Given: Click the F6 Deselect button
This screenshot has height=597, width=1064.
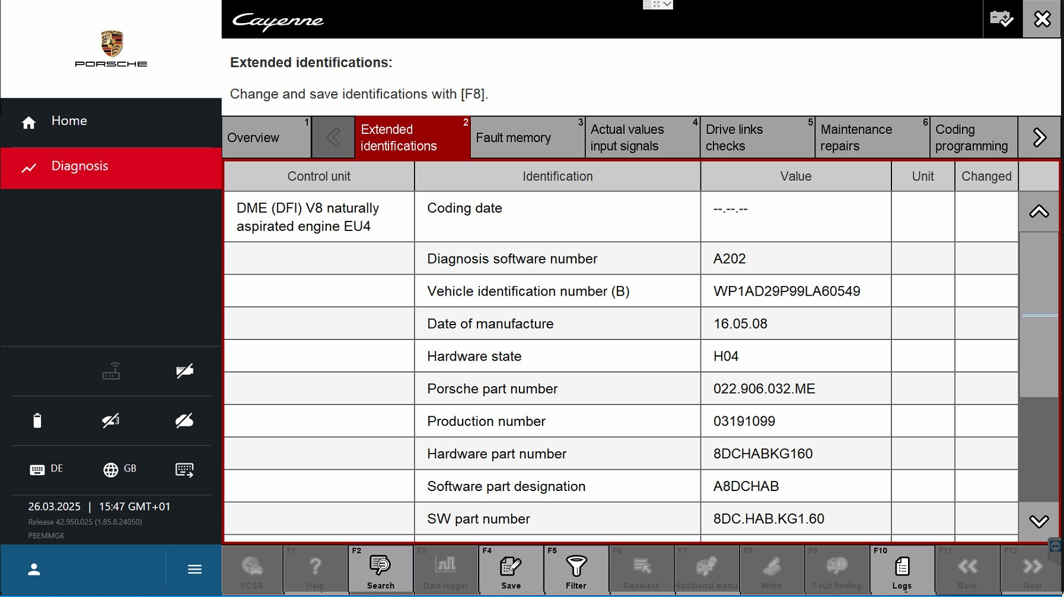Looking at the screenshot, I should (641, 570).
